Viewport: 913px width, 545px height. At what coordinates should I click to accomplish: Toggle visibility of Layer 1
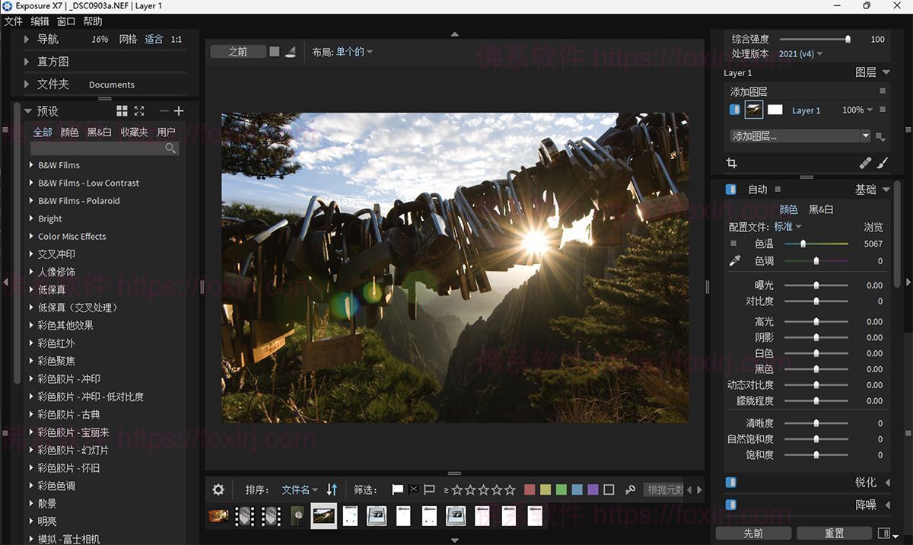pos(734,110)
